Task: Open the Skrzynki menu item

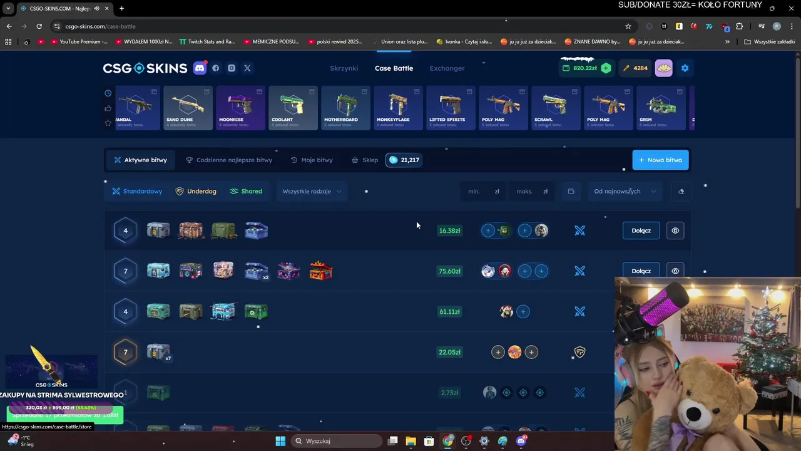Action: (344, 68)
